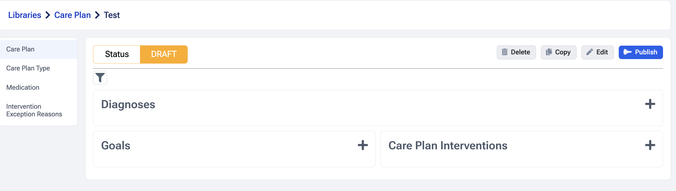Click the orange DRAFT status badge
Viewport: 676px width, 191px height.
pos(164,54)
